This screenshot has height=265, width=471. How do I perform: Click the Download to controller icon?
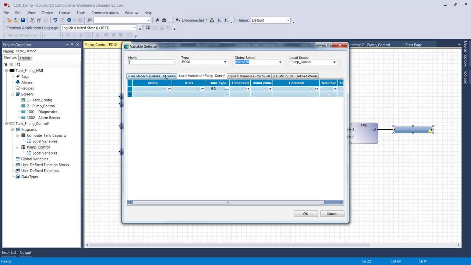tap(219, 20)
